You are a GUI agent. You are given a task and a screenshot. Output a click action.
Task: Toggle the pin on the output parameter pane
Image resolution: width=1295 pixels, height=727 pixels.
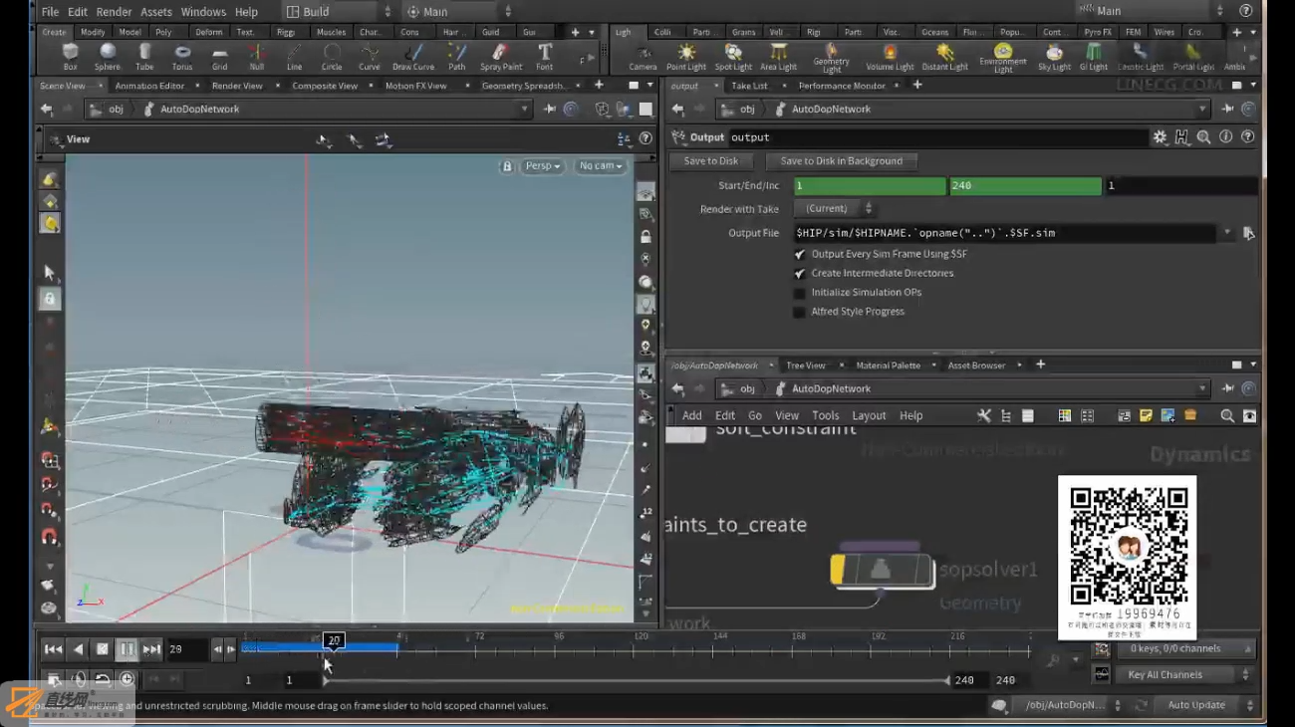click(x=1227, y=110)
